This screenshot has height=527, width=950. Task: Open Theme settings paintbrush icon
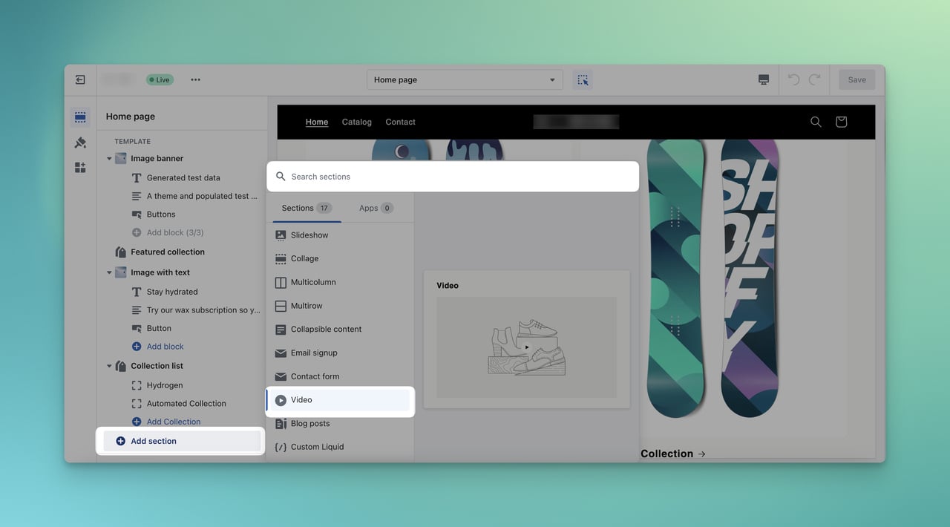point(80,143)
